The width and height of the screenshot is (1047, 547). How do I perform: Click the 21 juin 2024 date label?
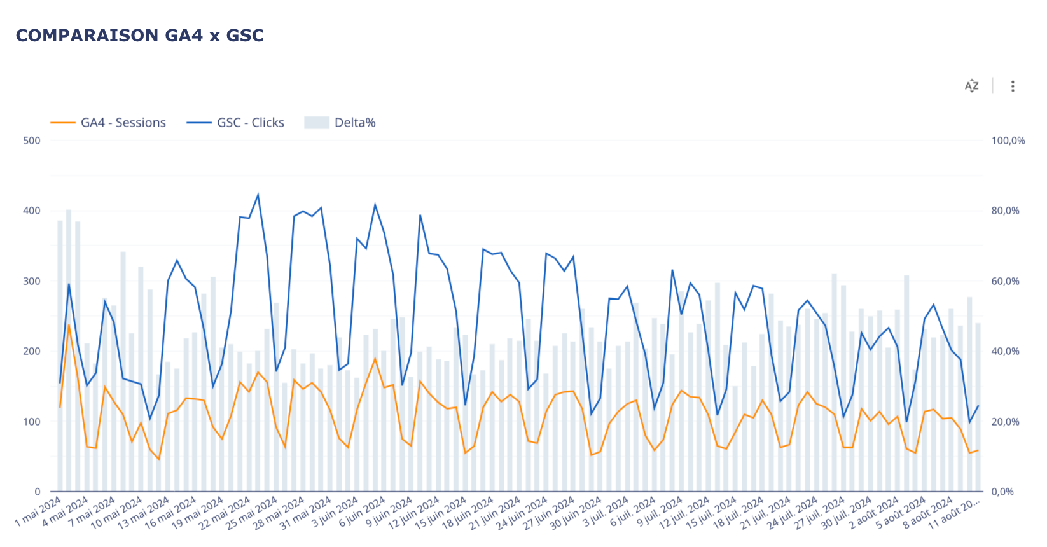[495, 513]
